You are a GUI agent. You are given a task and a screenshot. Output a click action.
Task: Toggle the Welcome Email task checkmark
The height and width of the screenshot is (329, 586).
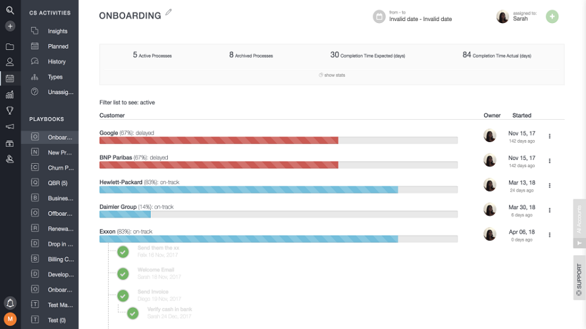(x=123, y=274)
